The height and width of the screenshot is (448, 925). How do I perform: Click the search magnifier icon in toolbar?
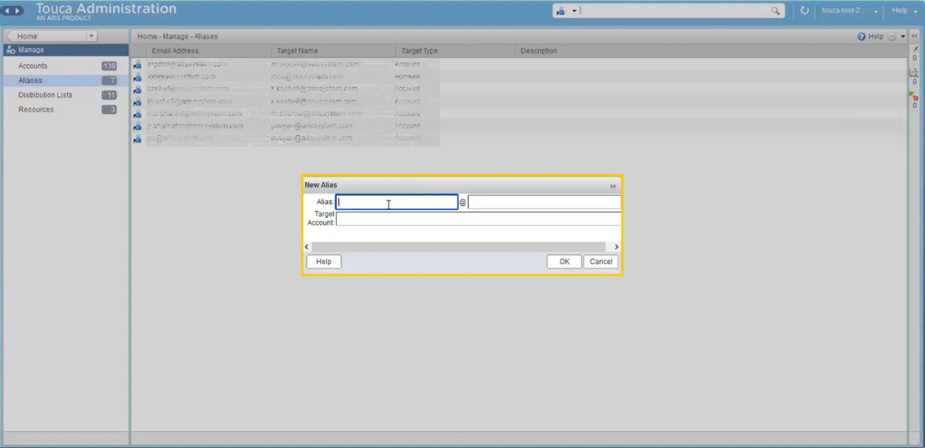click(776, 10)
